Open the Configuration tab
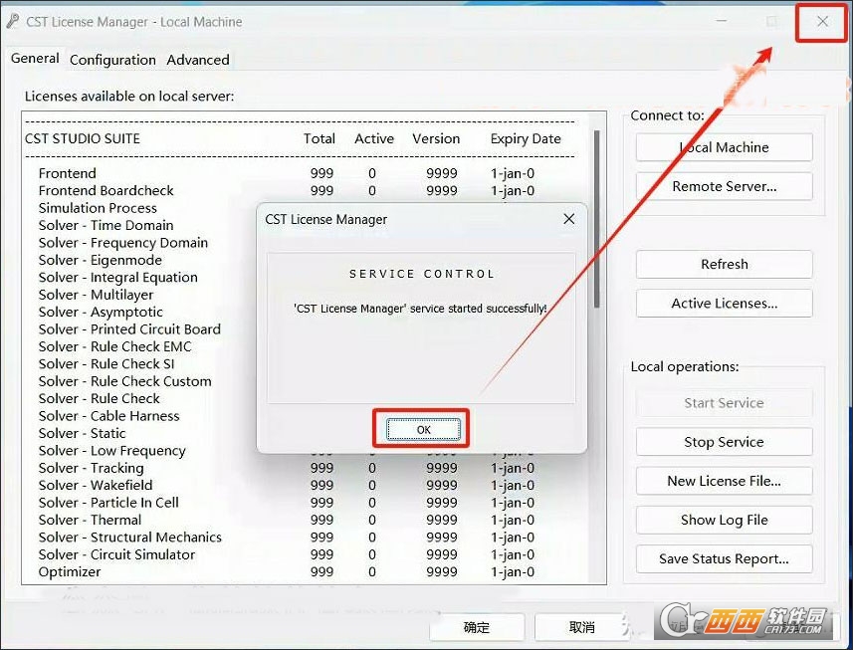This screenshot has height=650, width=853. coord(112,60)
